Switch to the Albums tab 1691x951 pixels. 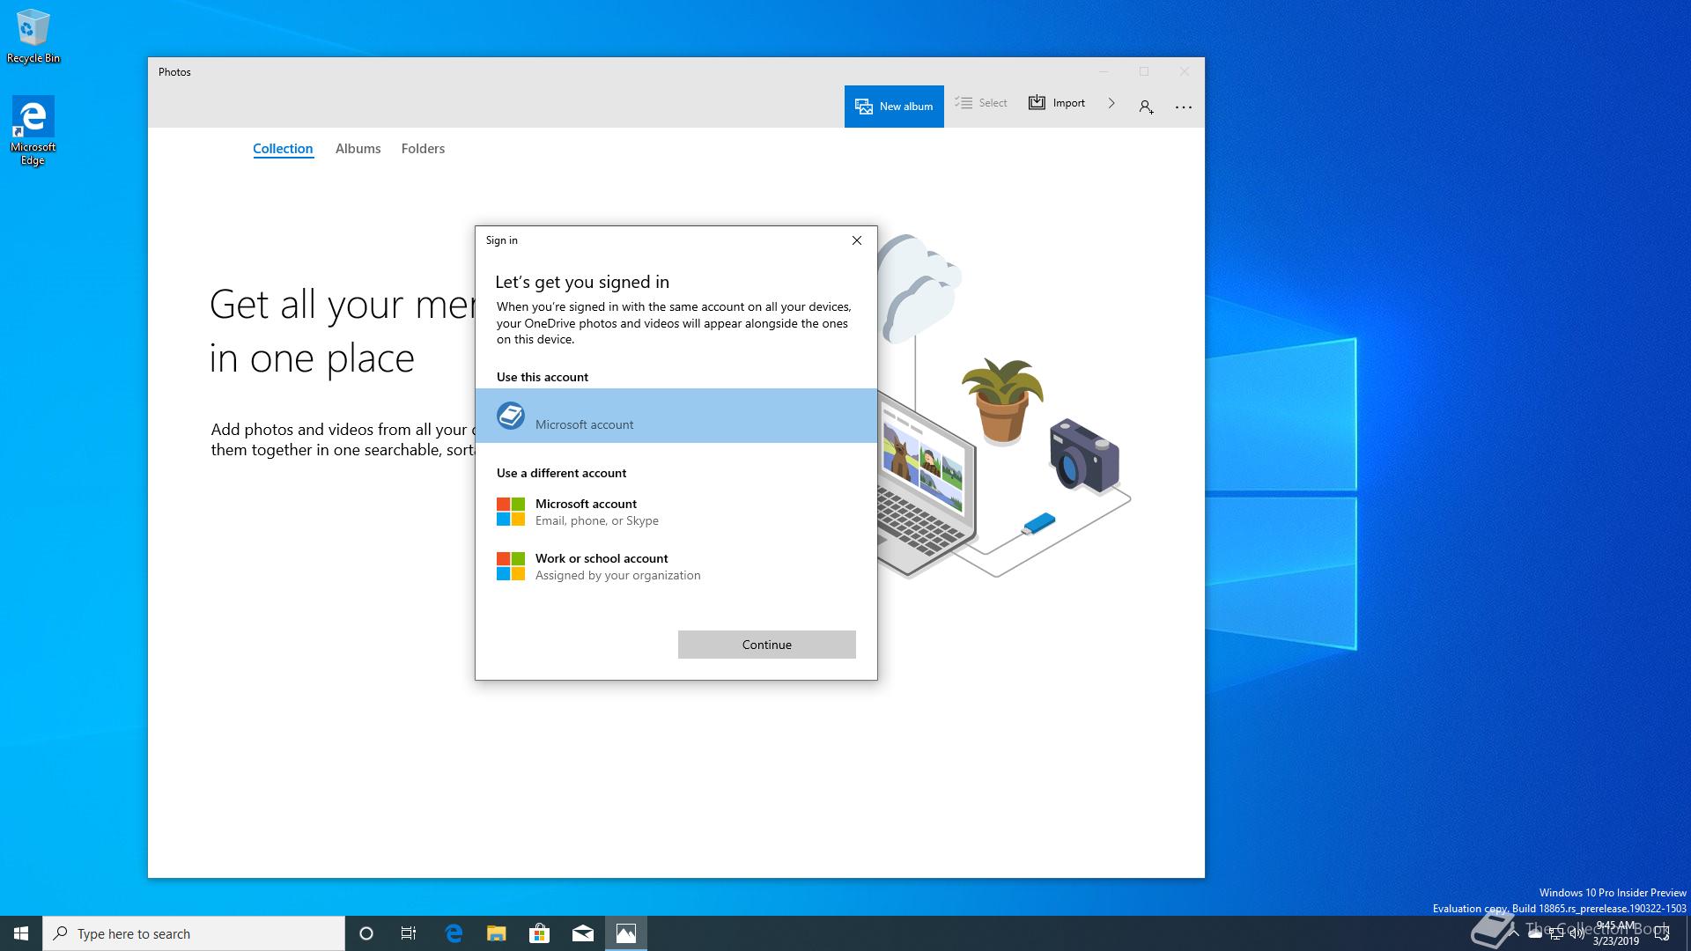[x=358, y=149]
